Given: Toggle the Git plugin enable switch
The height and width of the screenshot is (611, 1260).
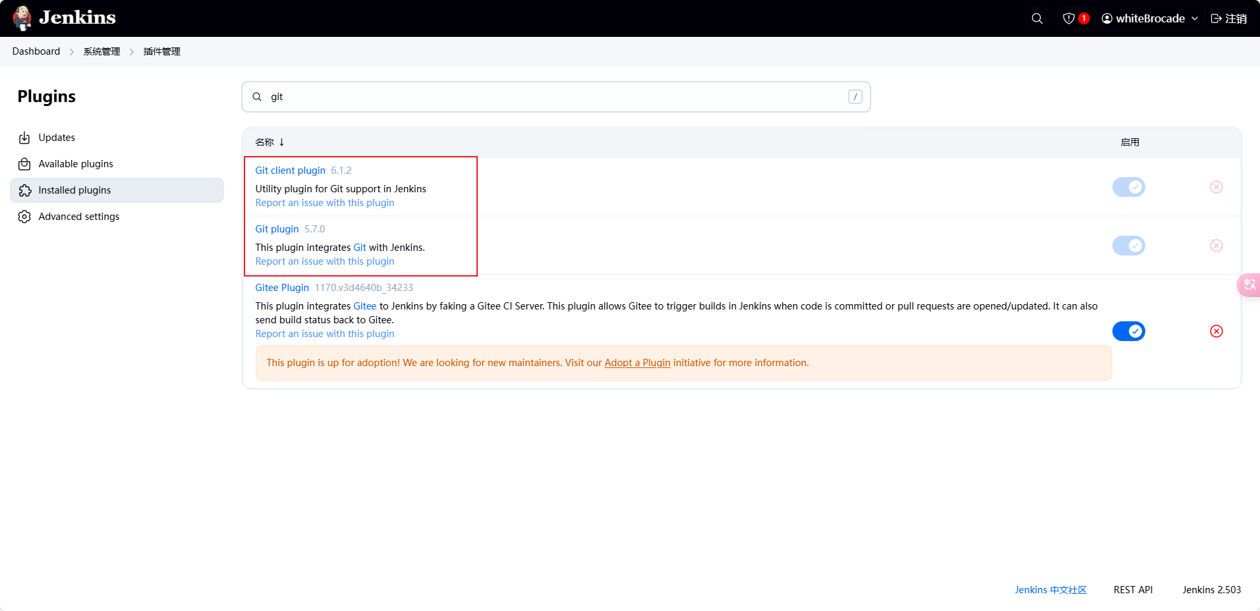Looking at the screenshot, I should coord(1129,246).
